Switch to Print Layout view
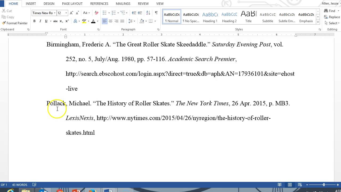The image size is (341, 192). [x=290, y=185]
